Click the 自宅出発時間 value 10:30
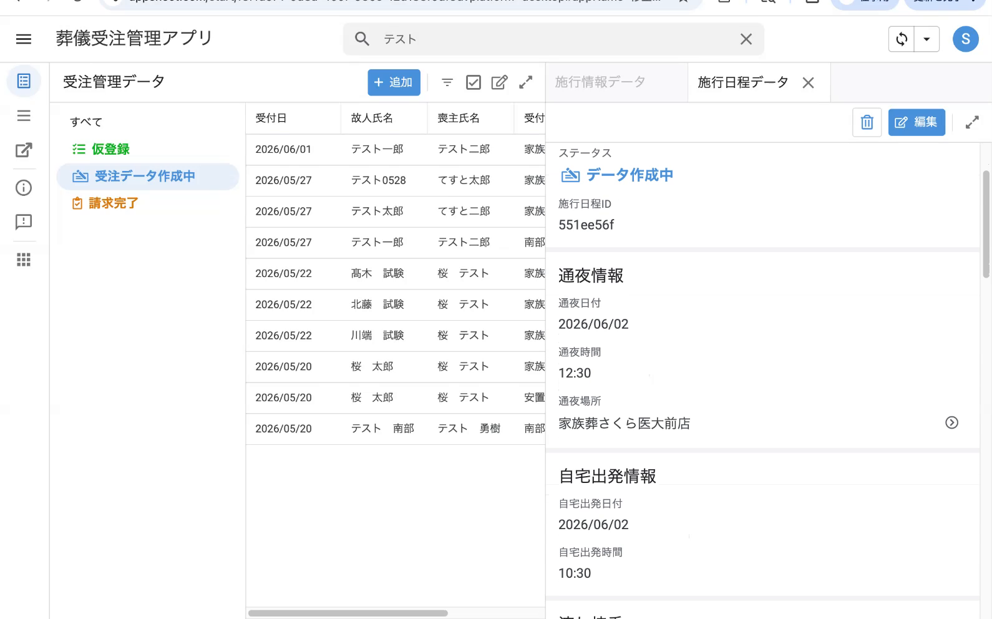 tap(575, 573)
